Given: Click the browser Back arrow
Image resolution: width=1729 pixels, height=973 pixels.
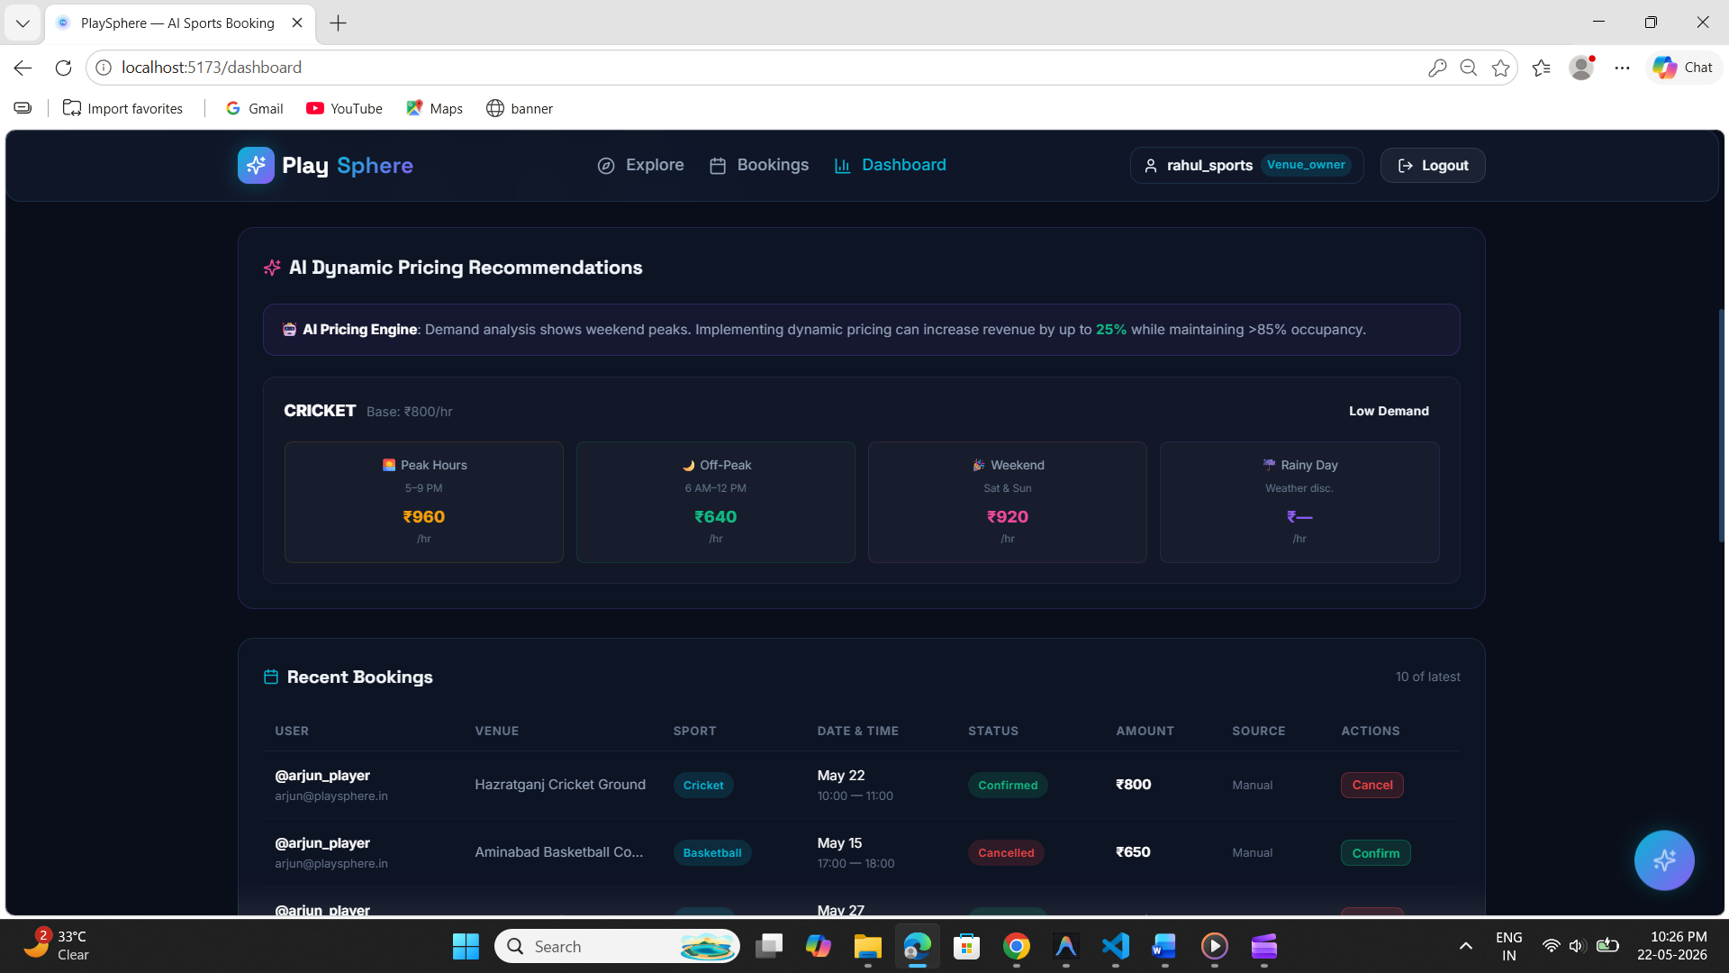Looking at the screenshot, I should tap(23, 68).
